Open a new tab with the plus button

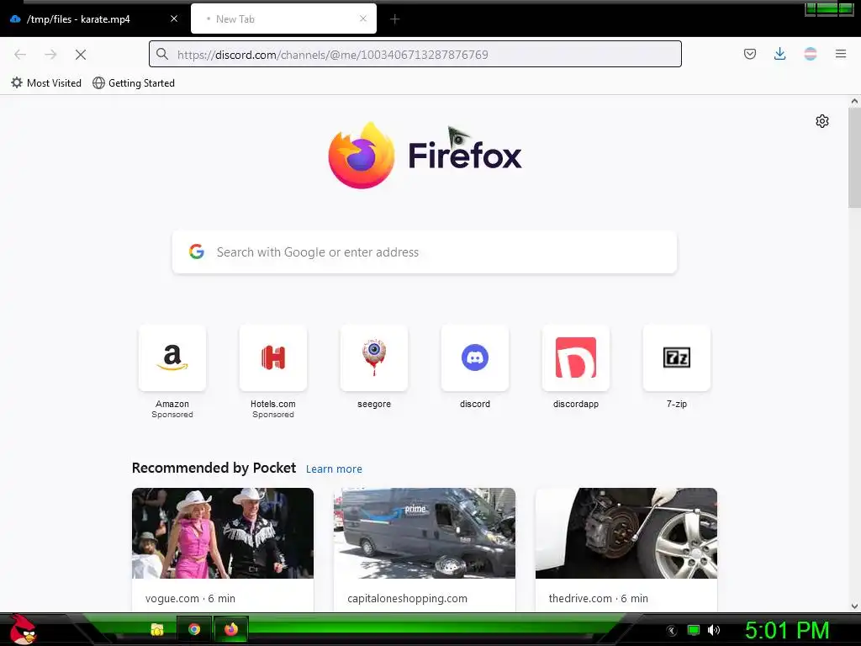(x=395, y=19)
